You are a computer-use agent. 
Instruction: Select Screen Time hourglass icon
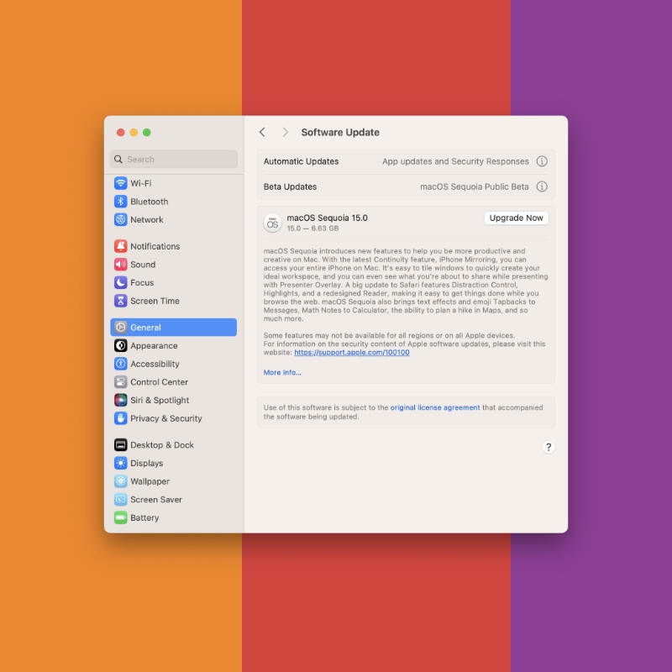[x=121, y=301]
